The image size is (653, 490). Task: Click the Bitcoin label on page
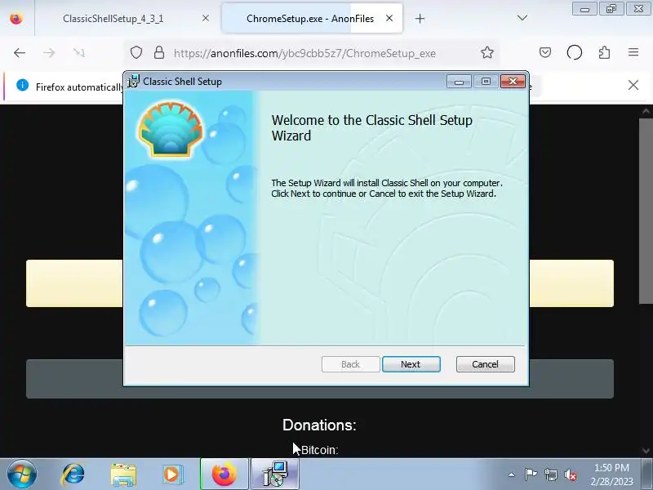click(x=319, y=450)
